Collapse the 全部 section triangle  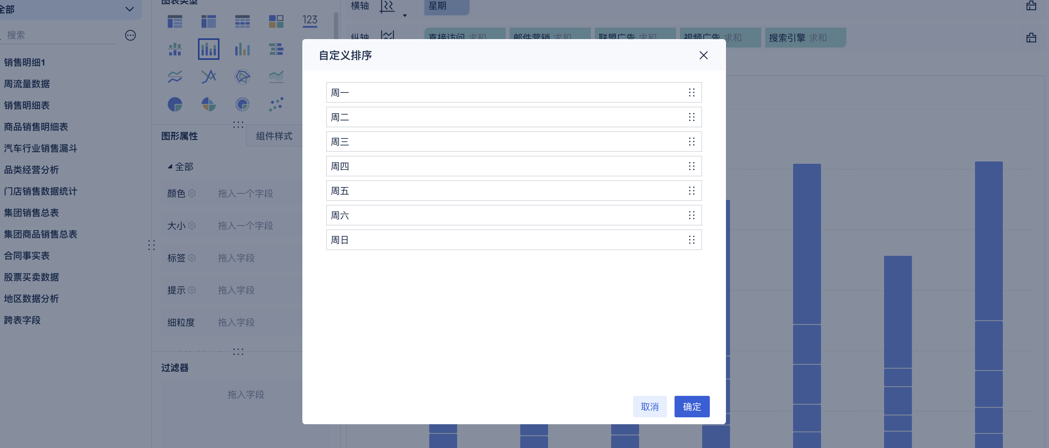click(x=170, y=166)
